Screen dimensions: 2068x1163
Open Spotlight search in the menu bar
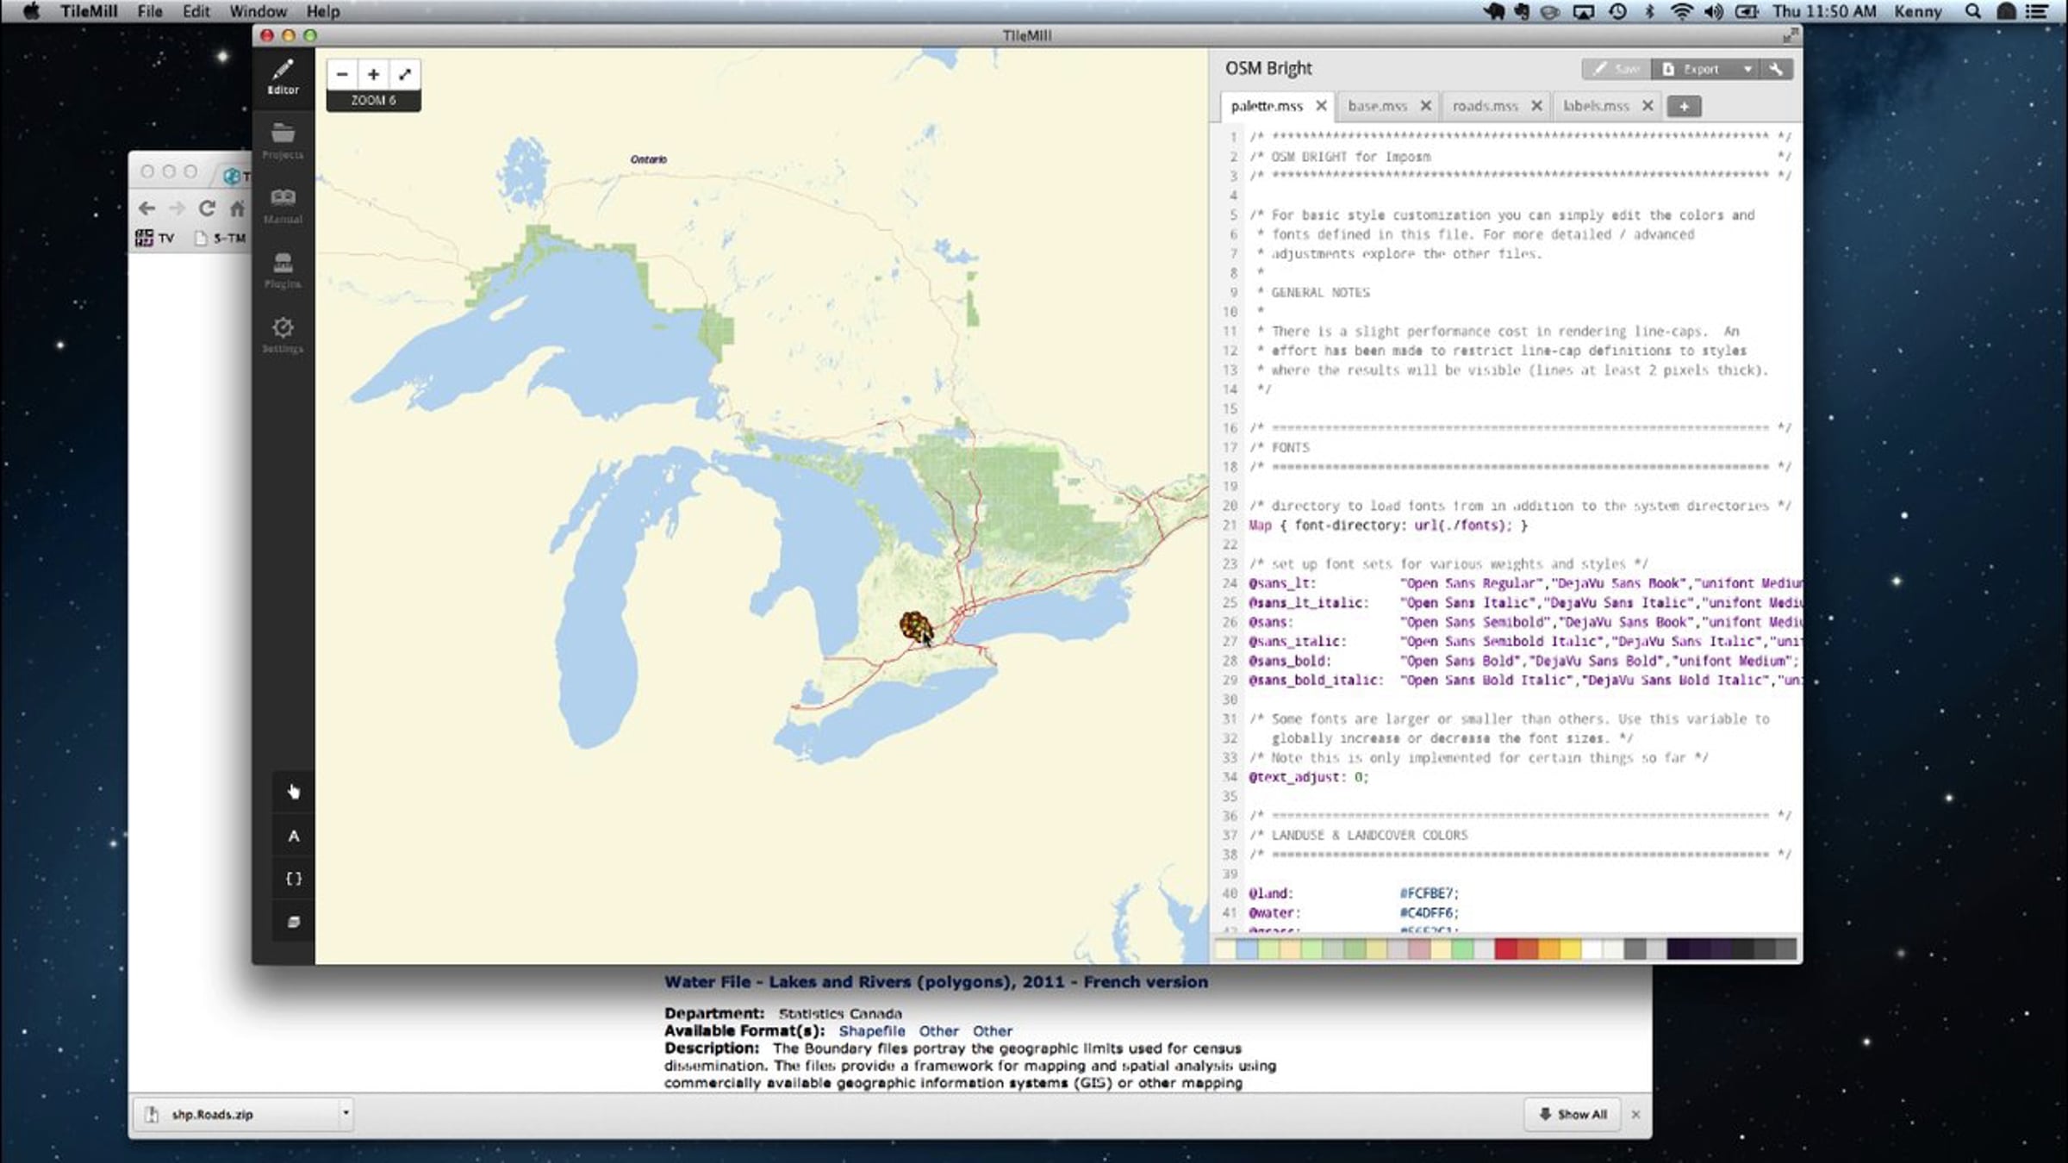pyautogui.click(x=1972, y=11)
